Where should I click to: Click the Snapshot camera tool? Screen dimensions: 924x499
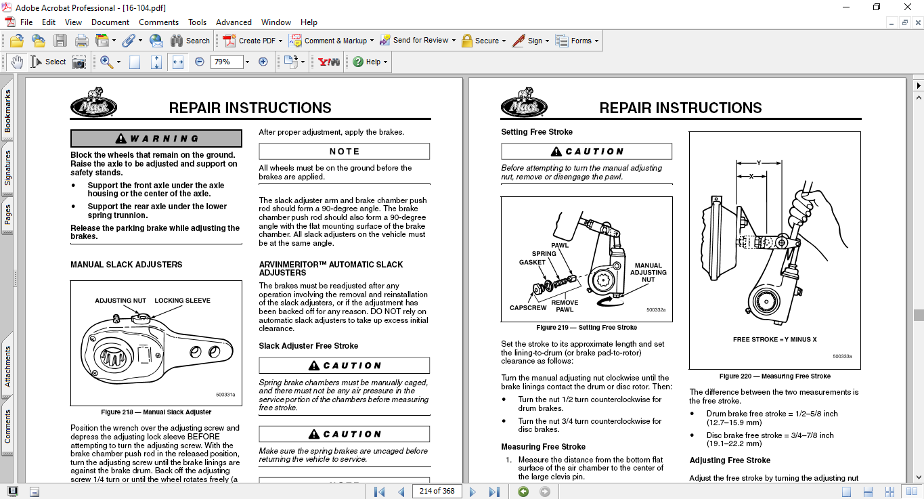pos(79,62)
